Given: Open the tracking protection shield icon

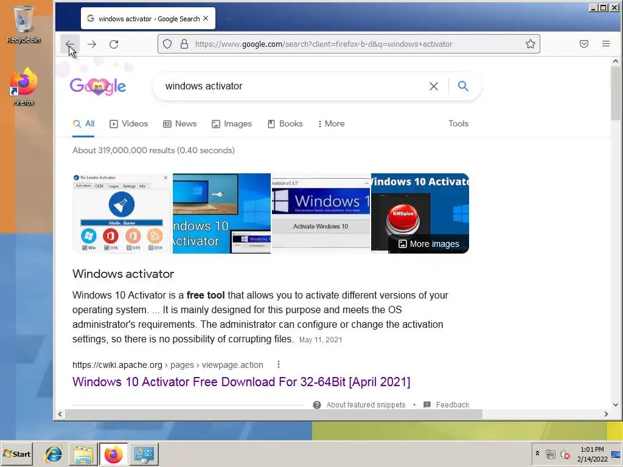Looking at the screenshot, I should pyautogui.click(x=167, y=44).
